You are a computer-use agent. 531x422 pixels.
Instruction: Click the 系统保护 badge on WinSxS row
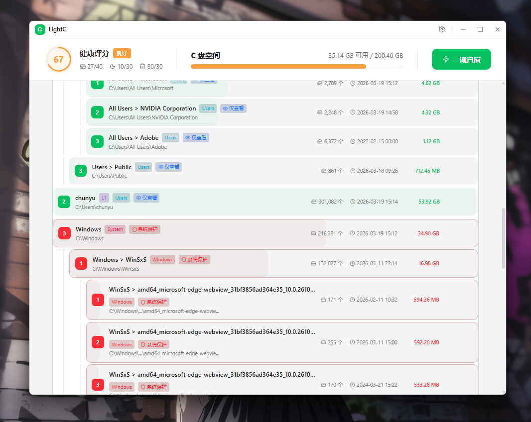pos(194,260)
